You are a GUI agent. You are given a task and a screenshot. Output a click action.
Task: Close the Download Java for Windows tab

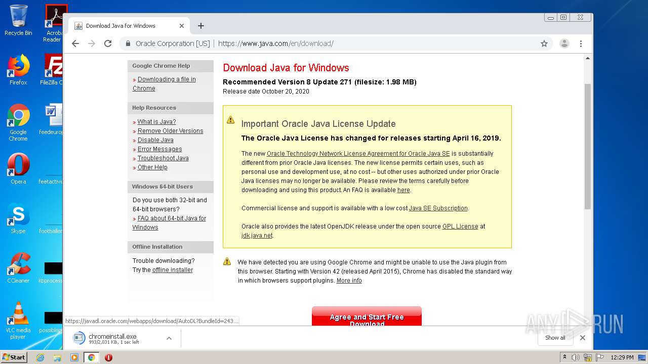click(x=182, y=26)
